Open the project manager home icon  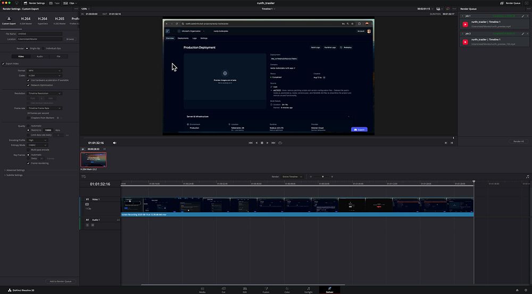pos(517,290)
